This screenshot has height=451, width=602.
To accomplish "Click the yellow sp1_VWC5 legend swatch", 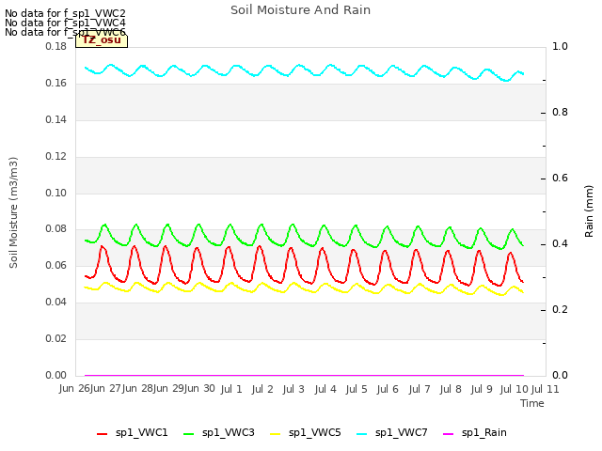I will coord(275,434).
